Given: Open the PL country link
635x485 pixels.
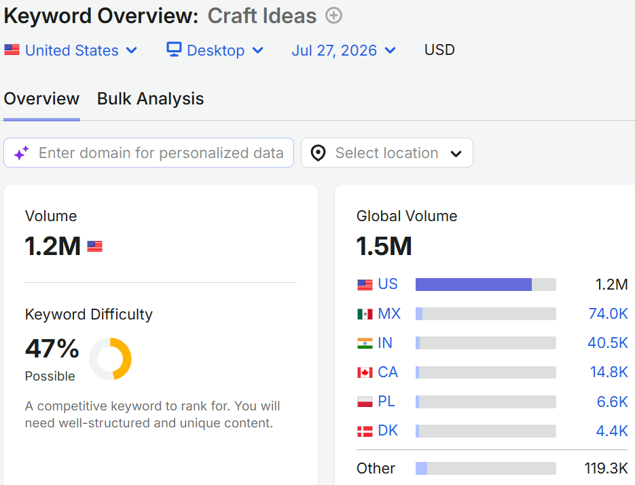Looking at the screenshot, I should coord(386,402).
